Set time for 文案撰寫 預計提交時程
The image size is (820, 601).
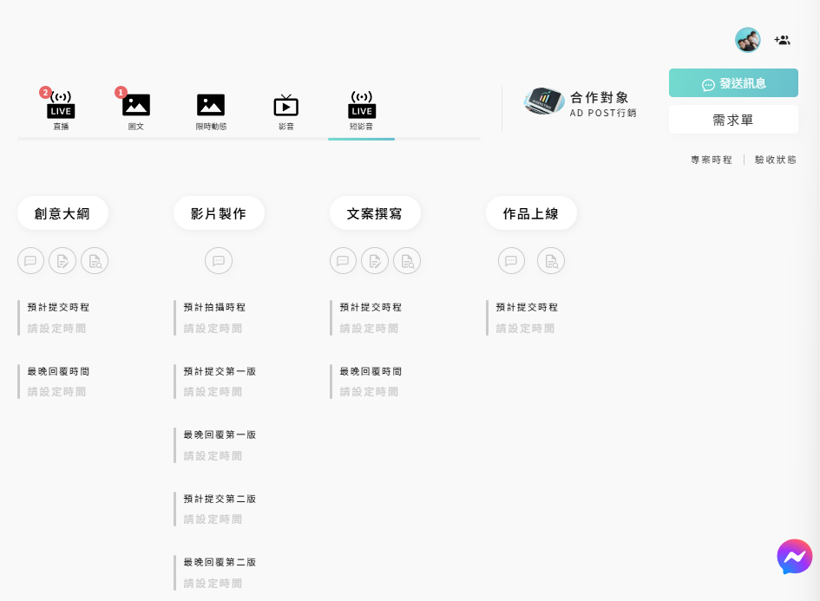pyautogui.click(x=369, y=329)
